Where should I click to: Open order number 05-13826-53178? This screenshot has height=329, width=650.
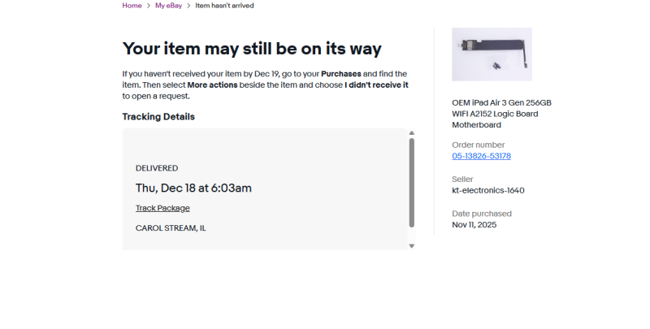[481, 156]
